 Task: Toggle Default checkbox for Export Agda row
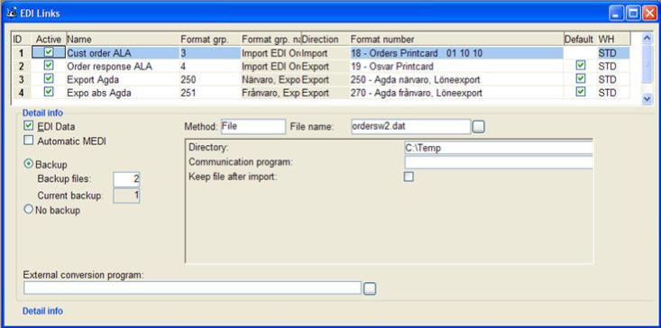[581, 78]
